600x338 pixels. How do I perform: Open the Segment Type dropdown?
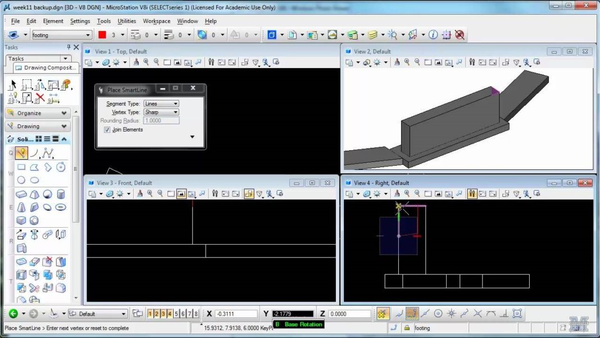coord(175,103)
